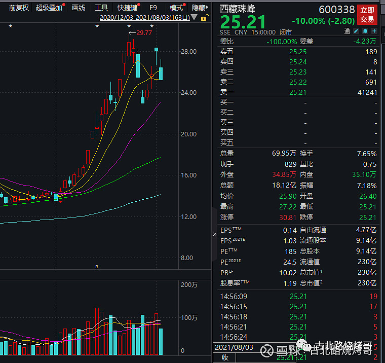The image size is (385, 363).
Task: Click the first star event marker
Action: tap(10, 26)
